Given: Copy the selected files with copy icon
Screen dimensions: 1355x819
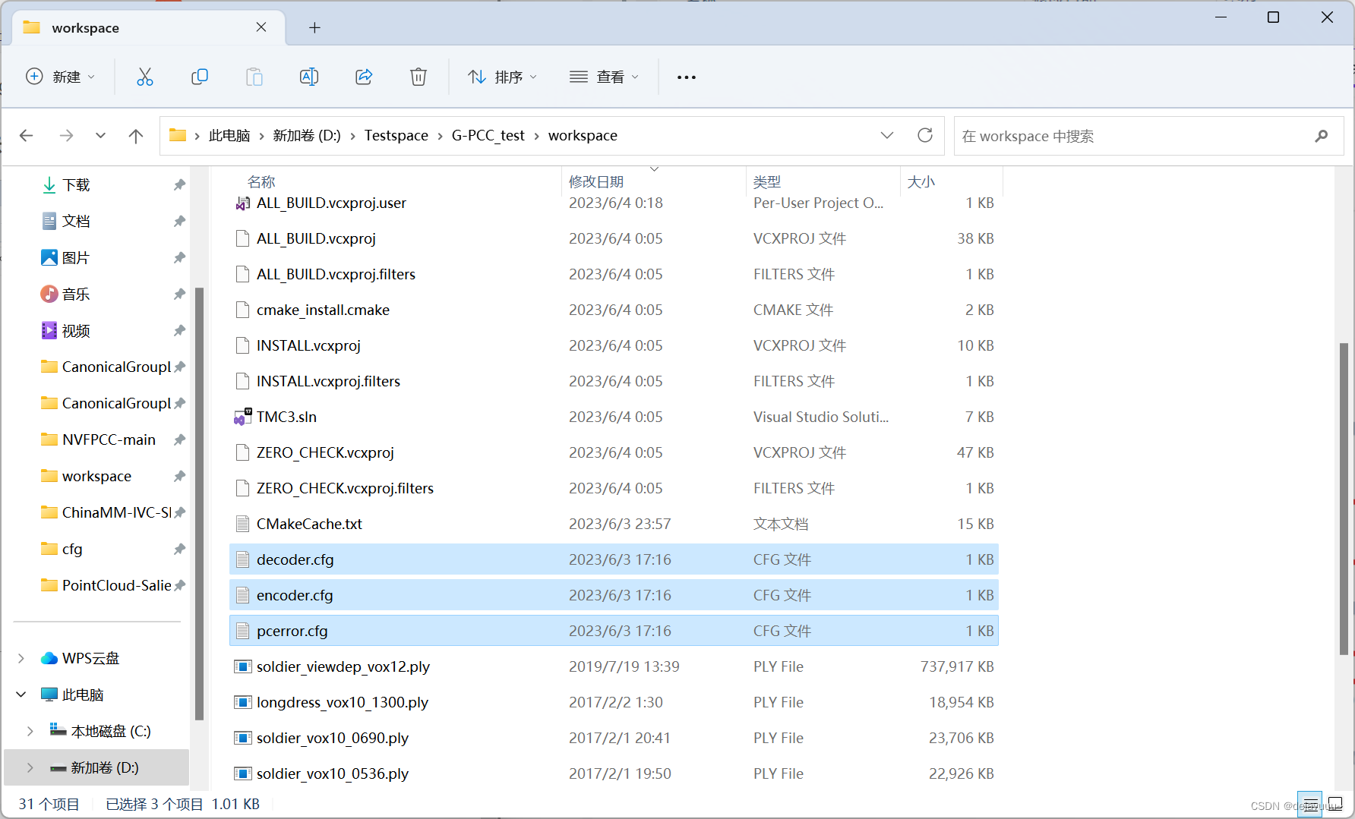Looking at the screenshot, I should [x=200, y=77].
